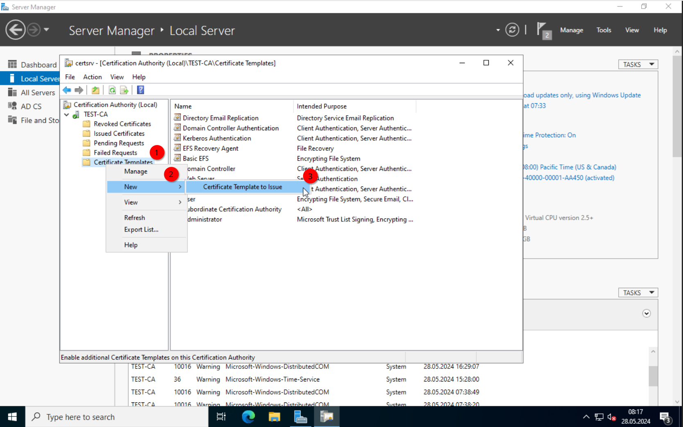Click the Pacific Time (US & Canada) link

point(570,167)
